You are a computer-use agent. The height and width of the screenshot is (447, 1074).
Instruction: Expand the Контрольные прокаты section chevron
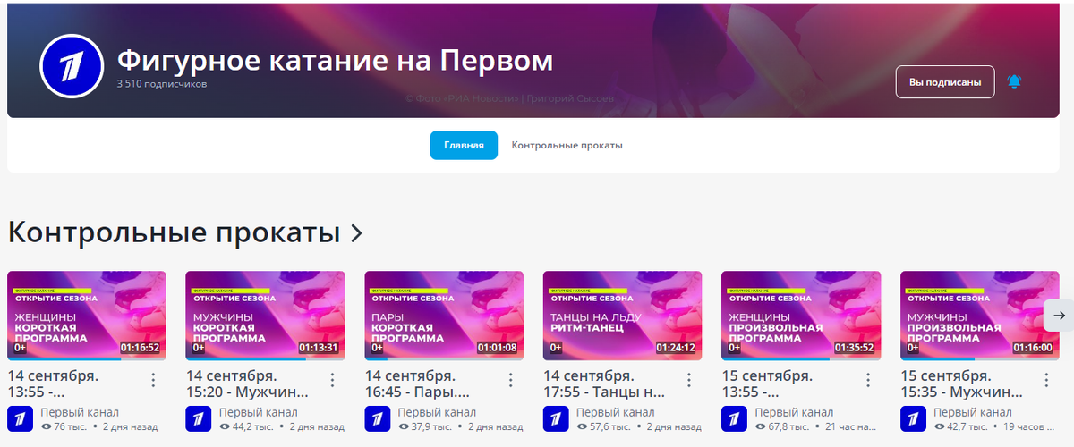click(356, 233)
